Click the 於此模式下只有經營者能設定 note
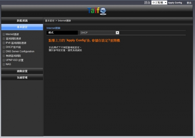The height and width of the screenshot is (138, 195). coord(65,48)
